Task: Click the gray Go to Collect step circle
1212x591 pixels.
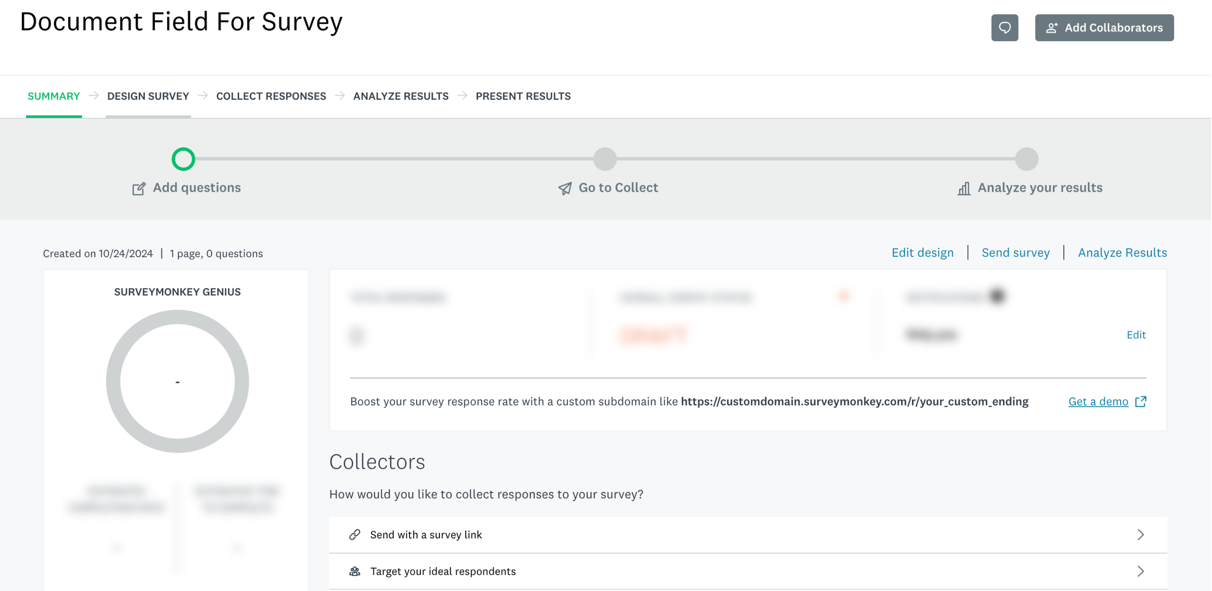Action: pos(605,159)
